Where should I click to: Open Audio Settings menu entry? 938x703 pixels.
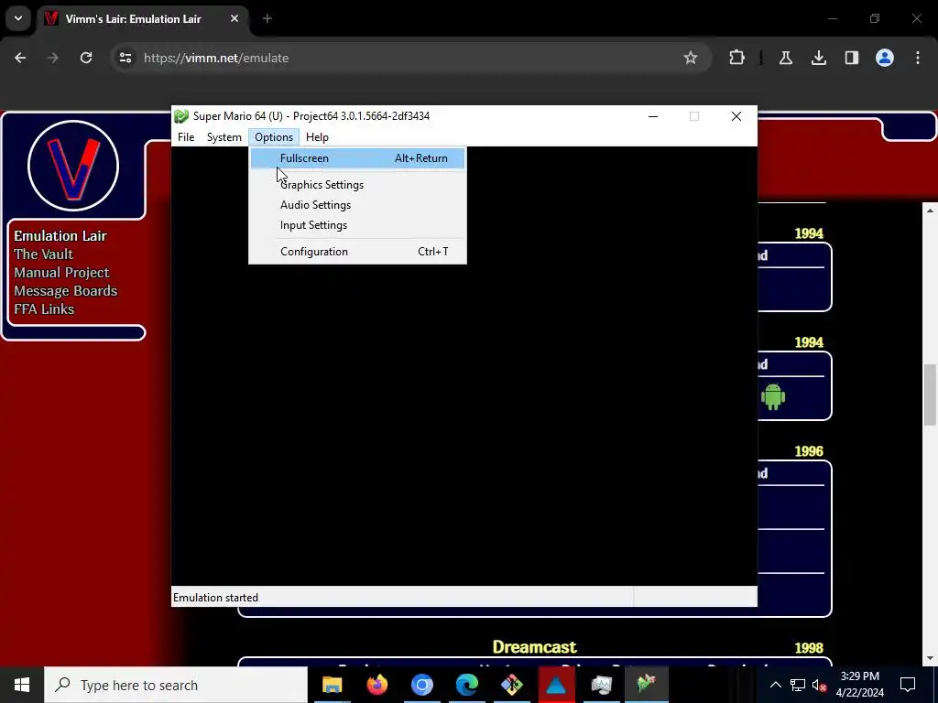[x=357, y=205]
